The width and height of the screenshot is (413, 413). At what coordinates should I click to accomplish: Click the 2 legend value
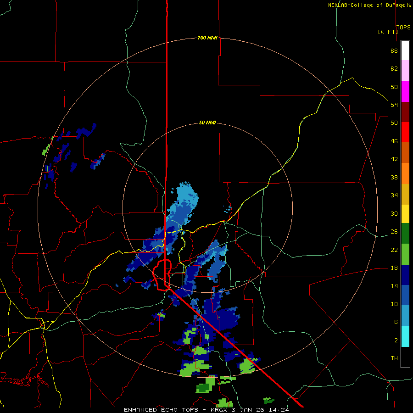pos(396,340)
